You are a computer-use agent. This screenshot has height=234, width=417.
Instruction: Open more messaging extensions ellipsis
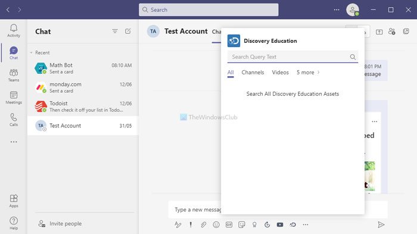tap(306, 224)
